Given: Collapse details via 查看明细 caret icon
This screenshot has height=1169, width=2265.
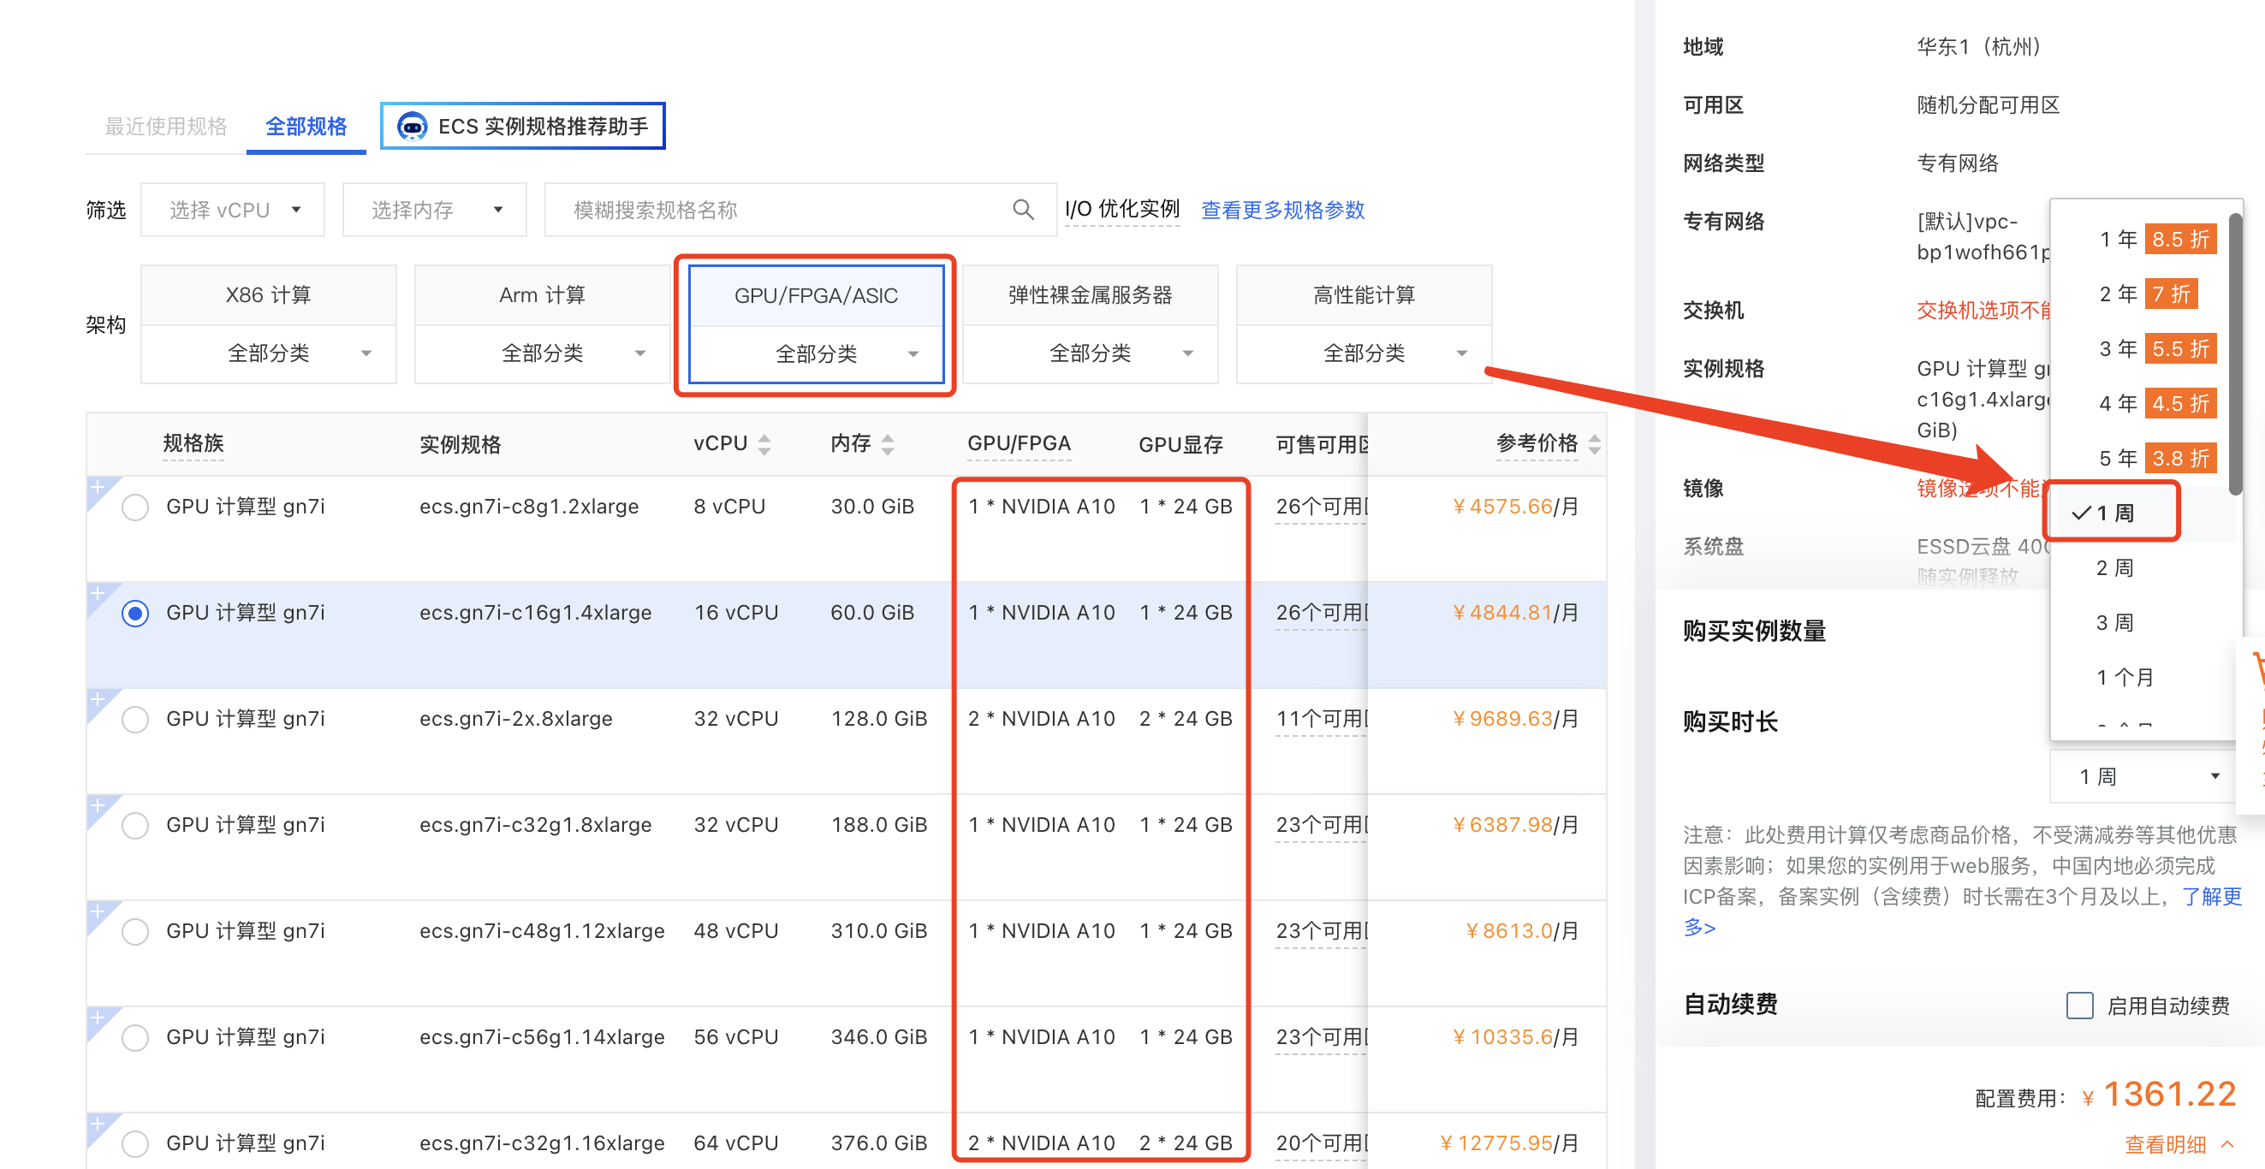Looking at the screenshot, I should pos(2227,1143).
